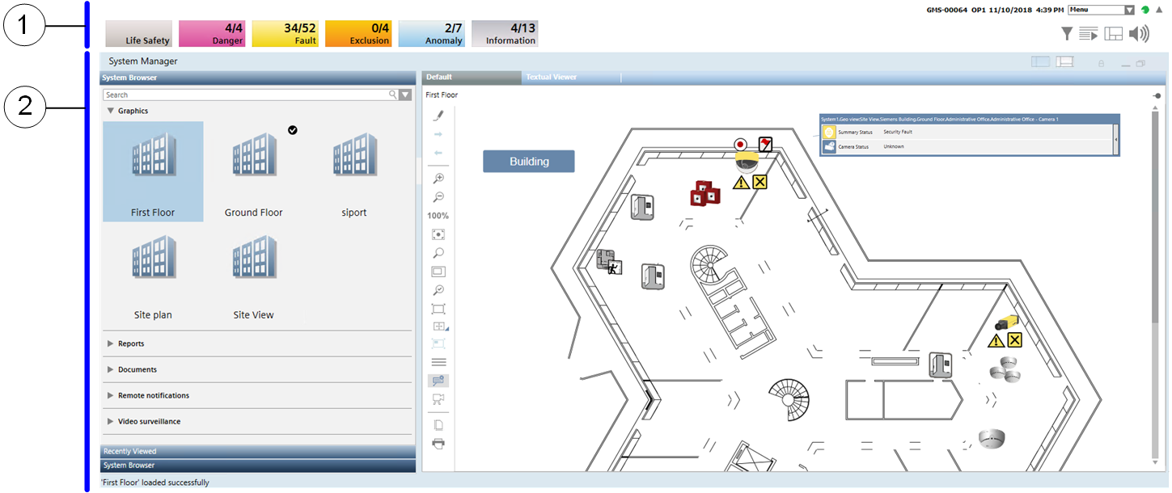Click the window layout icon beside speaker

[x=1114, y=33]
